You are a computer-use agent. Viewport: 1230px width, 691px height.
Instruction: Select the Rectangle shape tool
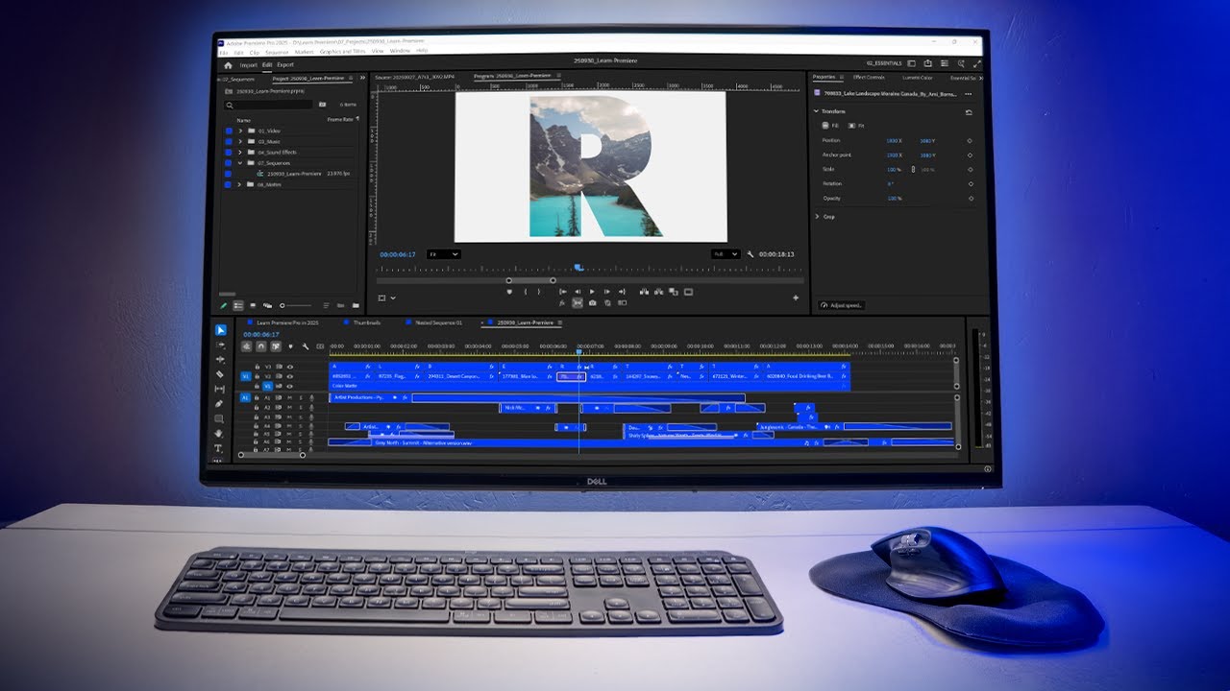(x=220, y=418)
